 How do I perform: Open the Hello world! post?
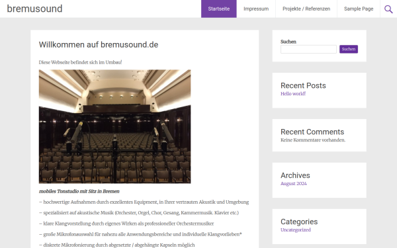tap(293, 94)
